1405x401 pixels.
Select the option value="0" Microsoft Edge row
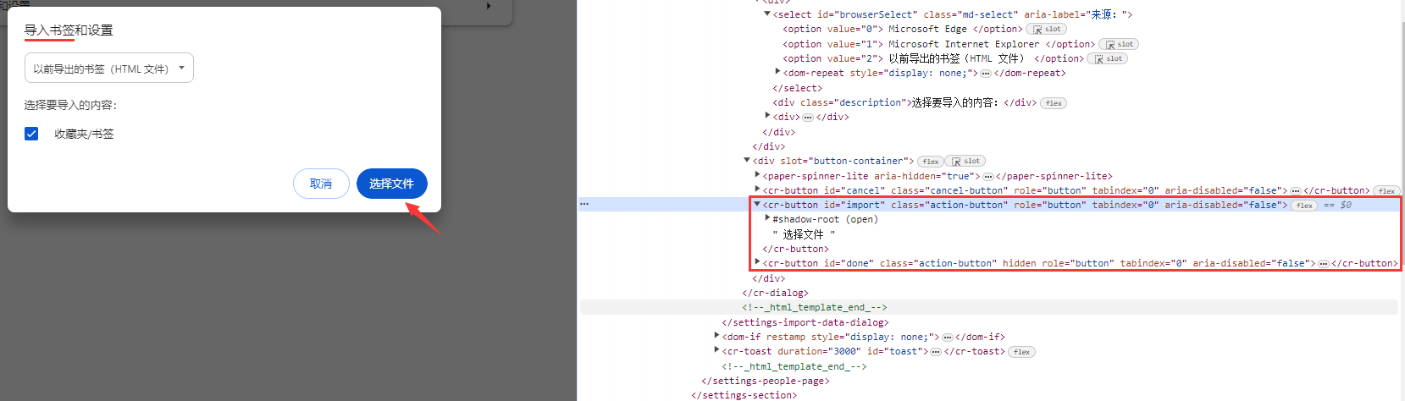903,29
